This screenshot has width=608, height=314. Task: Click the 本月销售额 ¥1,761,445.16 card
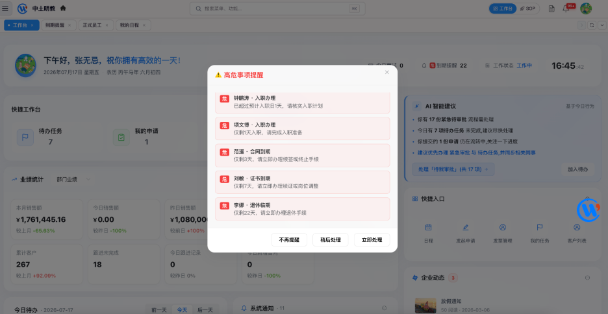pyautogui.click(x=47, y=219)
